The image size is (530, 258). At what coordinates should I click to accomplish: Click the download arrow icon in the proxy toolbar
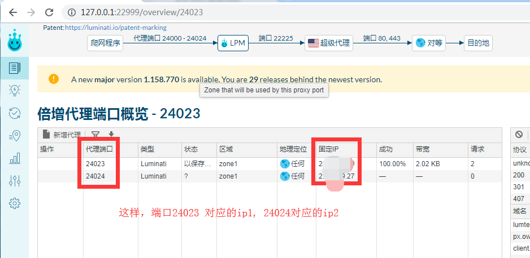click(111, 135)
